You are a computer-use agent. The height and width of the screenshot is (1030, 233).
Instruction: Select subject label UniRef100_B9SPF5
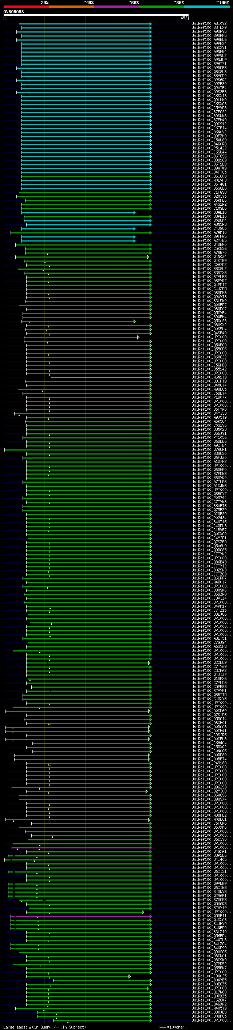pyautogui.click(x=209, y=35)
